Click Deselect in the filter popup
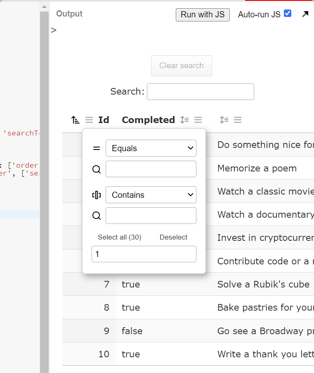Viewport: 314px width, 373px height. (x=173, y=238)
